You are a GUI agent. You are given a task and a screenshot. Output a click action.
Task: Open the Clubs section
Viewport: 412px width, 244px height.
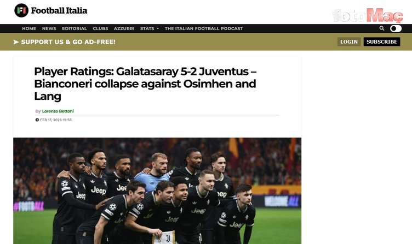point(100,28)
